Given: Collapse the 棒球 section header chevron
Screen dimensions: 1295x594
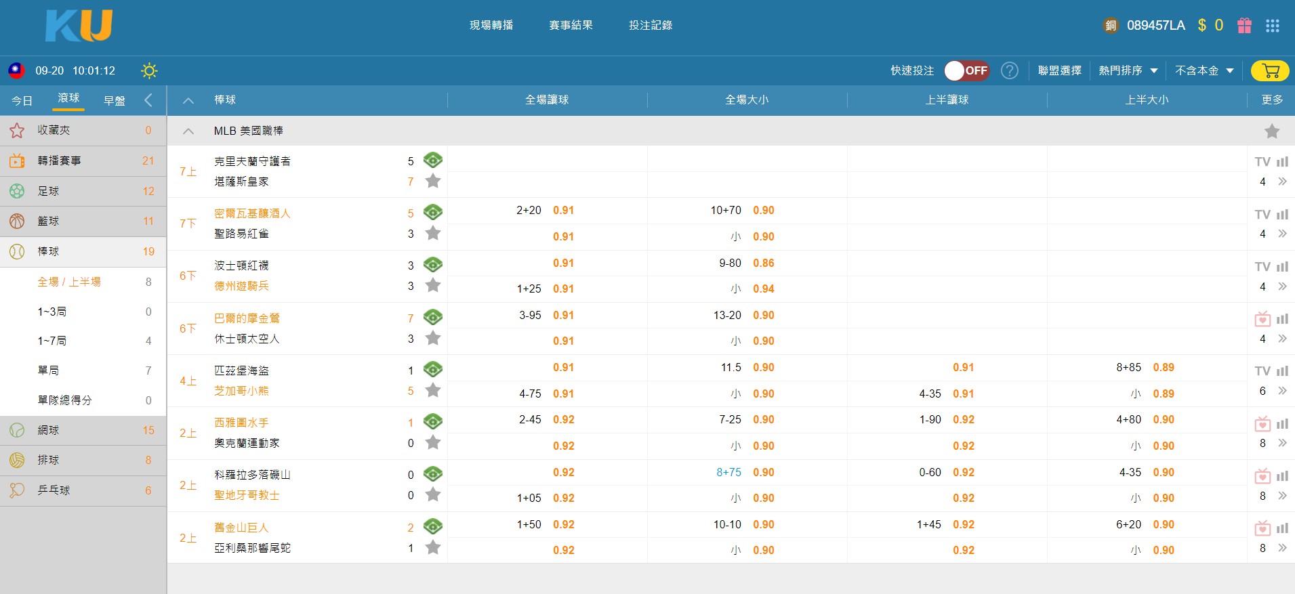Looking at the screenshot, I should click(188, 100).
